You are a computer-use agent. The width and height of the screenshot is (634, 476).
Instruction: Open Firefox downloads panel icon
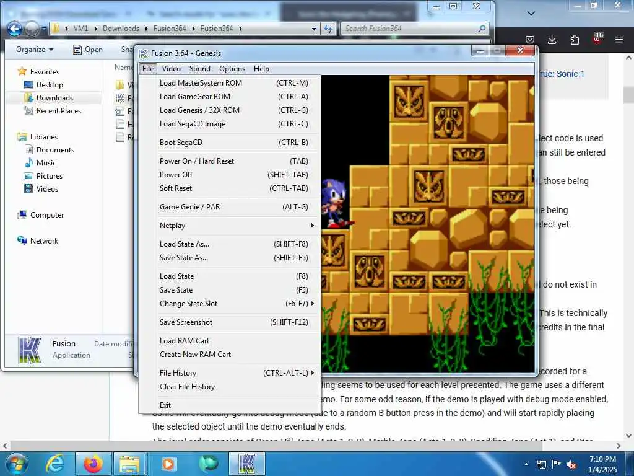[x=552, y=40]
